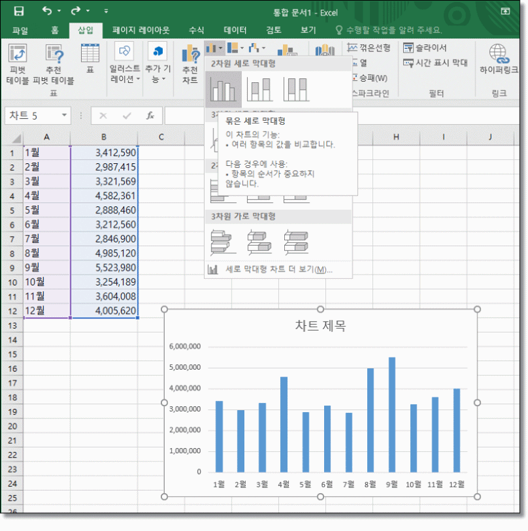The width and height of the screenshot is (528, 531).
Task: Click the ribbon display options icon
Action: click(505, 11)
